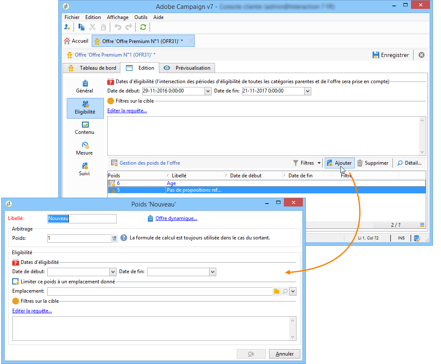Screen dimensions: 441x364
Task: Switch to the Accueil tab
Action: (76, 41)
